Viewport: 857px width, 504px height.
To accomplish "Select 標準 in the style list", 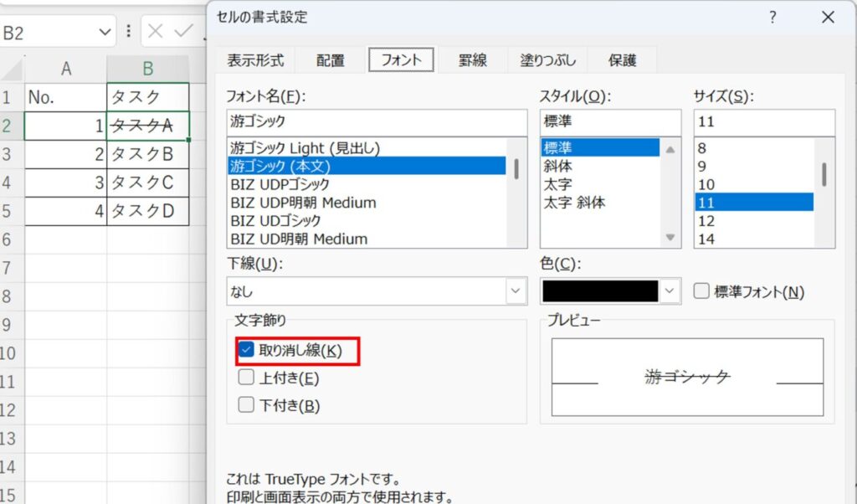I will 600,147.
